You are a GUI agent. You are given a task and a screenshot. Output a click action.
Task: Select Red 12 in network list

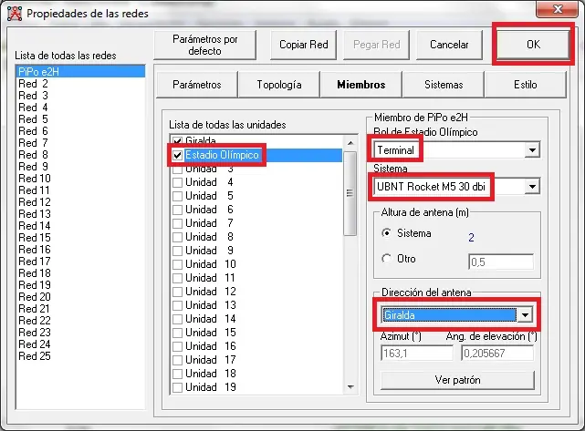[x=80, y=202]
